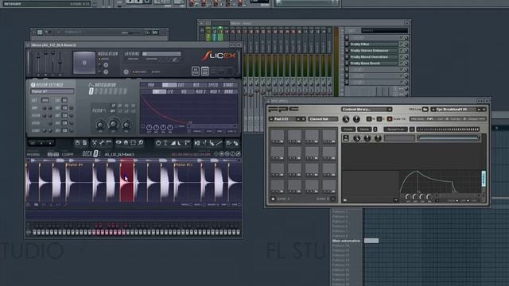This screenshot has height=286, width=509.
Task: Click the Create button in FPC
Action: pyautogui.click(x=348, y=129)
